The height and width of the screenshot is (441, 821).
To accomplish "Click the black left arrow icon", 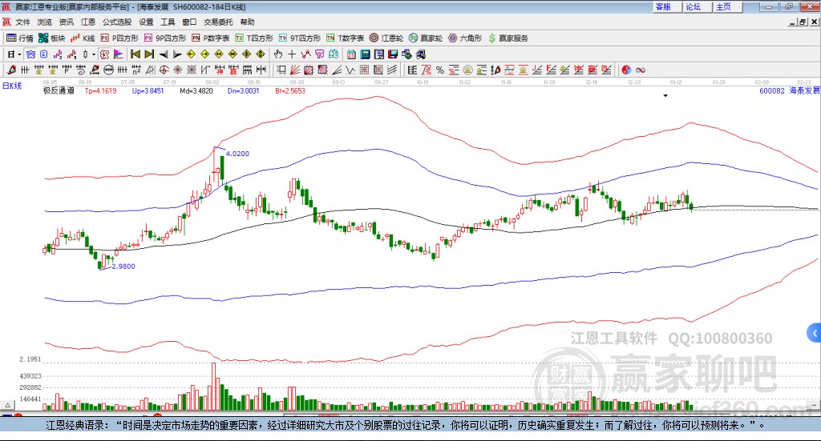I will [164, 54].
